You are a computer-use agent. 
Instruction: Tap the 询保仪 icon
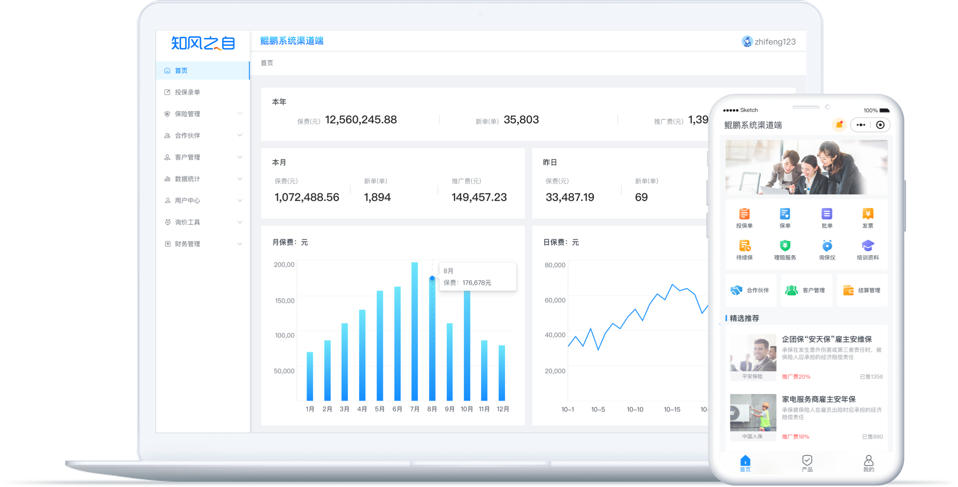[827, 246]
